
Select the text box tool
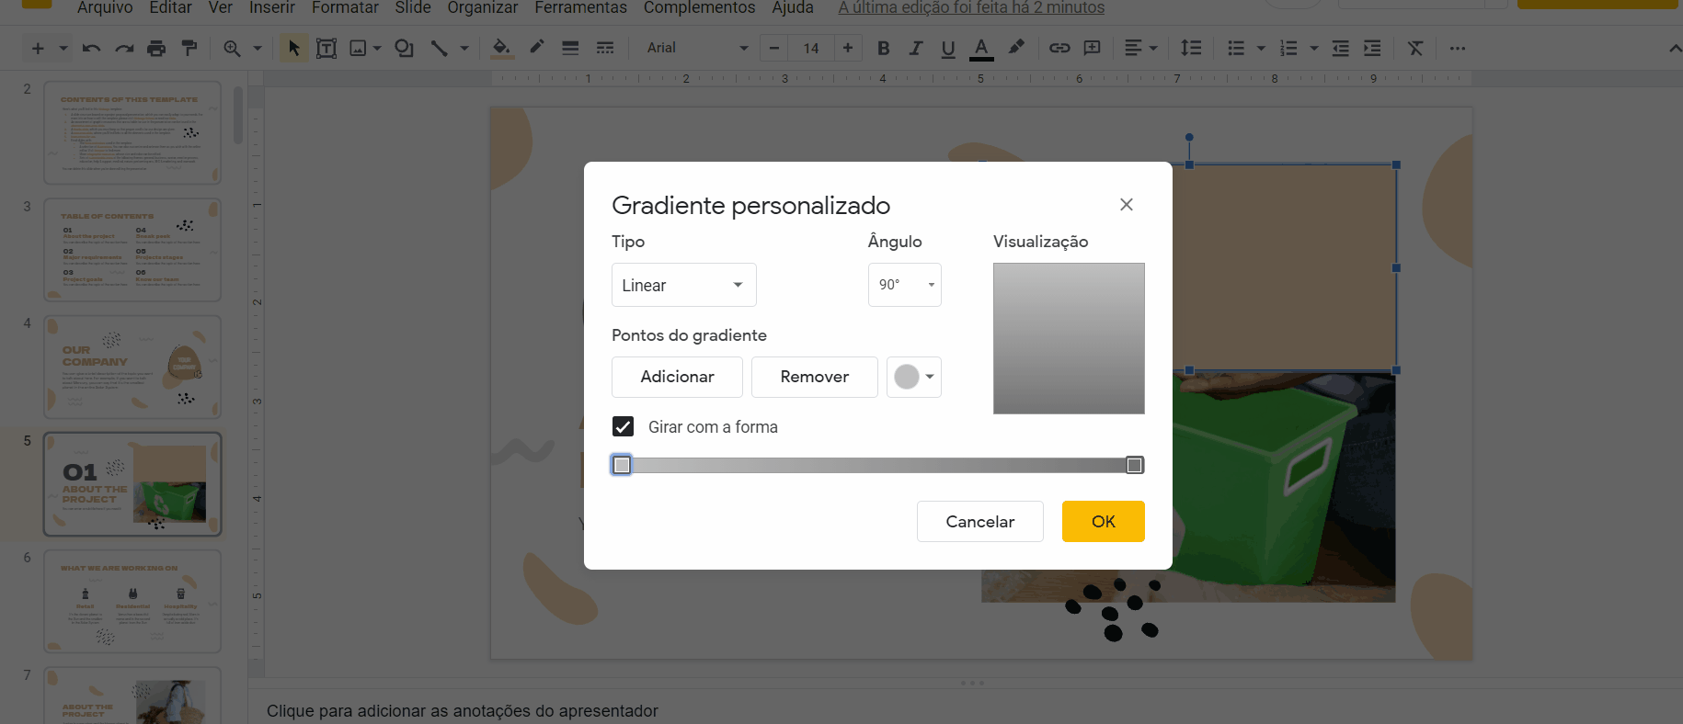[x=326, y=49]
